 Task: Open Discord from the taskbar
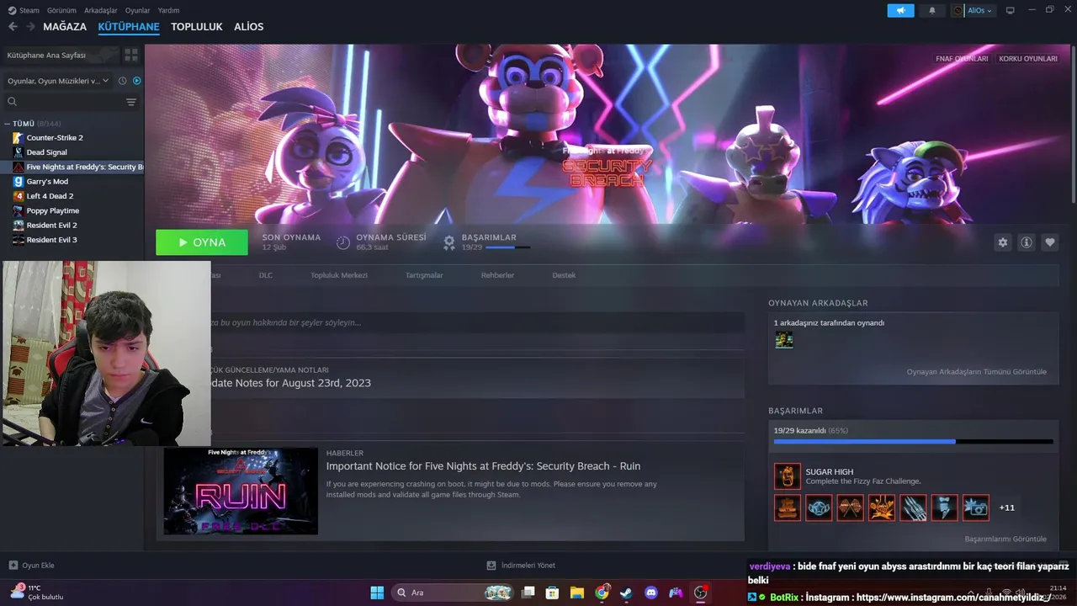tap(650, 593)
